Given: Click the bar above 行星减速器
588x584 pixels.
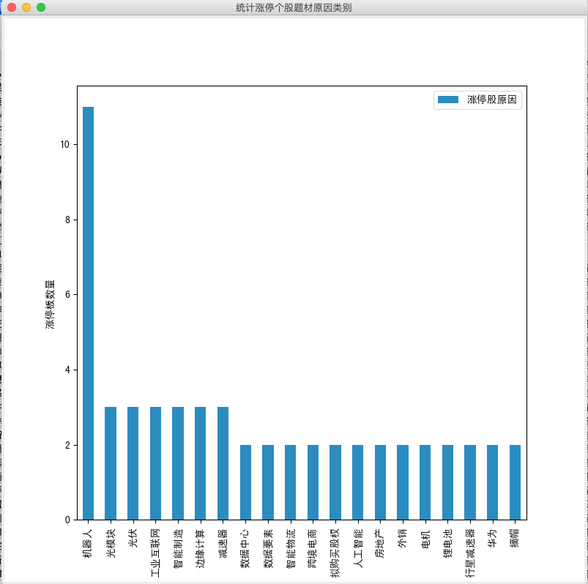Looking at the screenshot, I should (470, 482).
